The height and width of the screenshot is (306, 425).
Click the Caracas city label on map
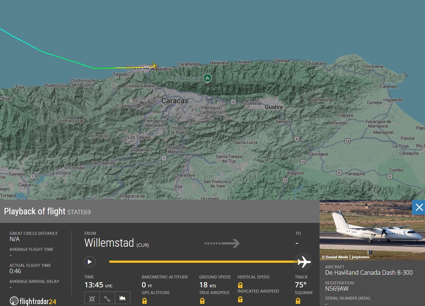pyautogui.click(x=175, y=101)
